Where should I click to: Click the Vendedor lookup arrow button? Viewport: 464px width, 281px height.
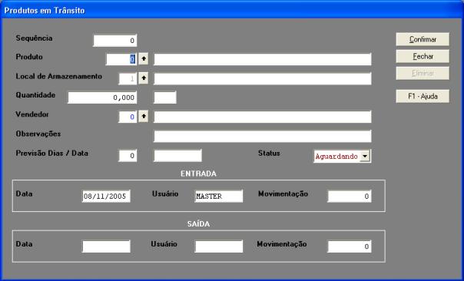tap(144, 117)
